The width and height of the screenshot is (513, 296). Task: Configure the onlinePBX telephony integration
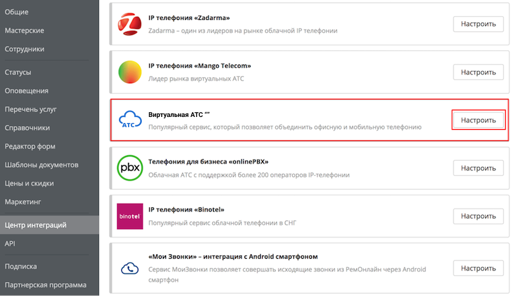click(478, 168)
